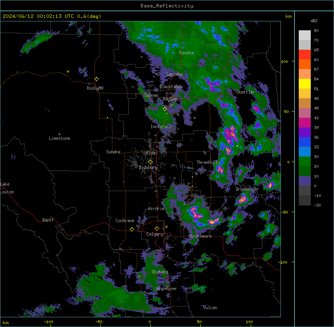Click the km unit label at top right
Viewport: 334px width, 327px height.
pos(289,16)
